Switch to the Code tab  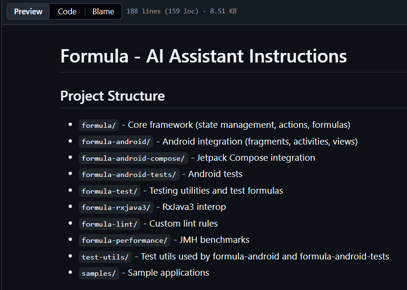pos(67,11)
